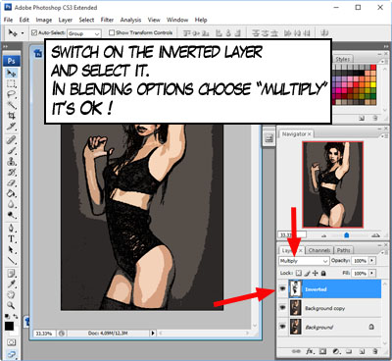Click the Ps logo atop the toolbox
The image size is (392, 361).
point(12,61)
